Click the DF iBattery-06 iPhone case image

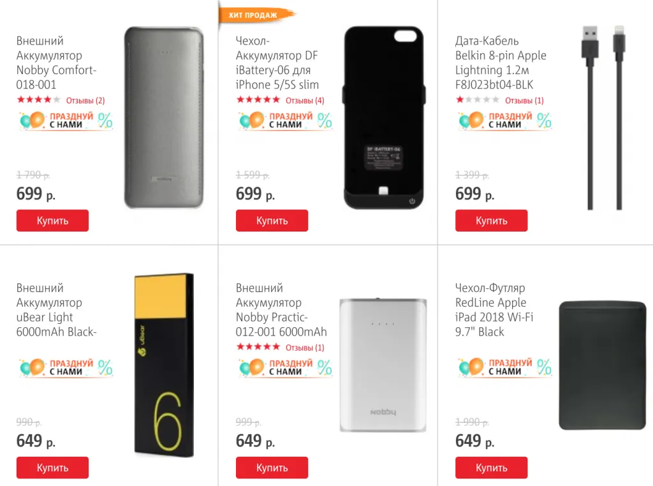383,117
